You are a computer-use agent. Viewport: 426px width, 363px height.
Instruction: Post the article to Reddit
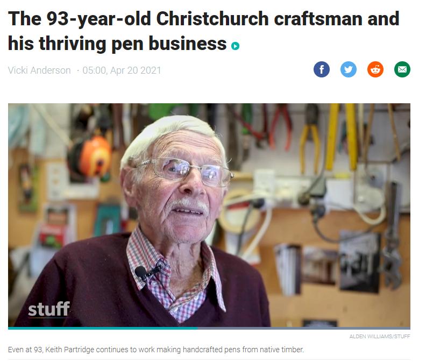coord(375,69)
